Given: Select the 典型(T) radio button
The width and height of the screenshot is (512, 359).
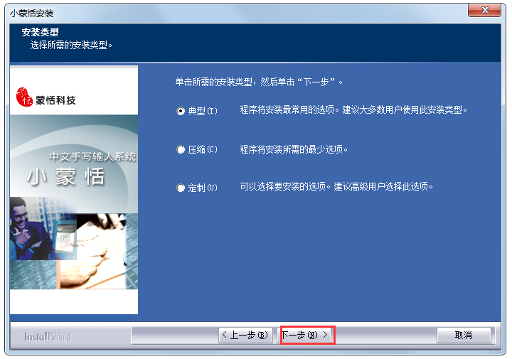Looking at the screenshot, I should [181, 111].
